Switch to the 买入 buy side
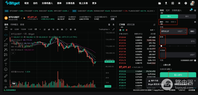This screenshot has height=95, width=198. tap(169, 16)
